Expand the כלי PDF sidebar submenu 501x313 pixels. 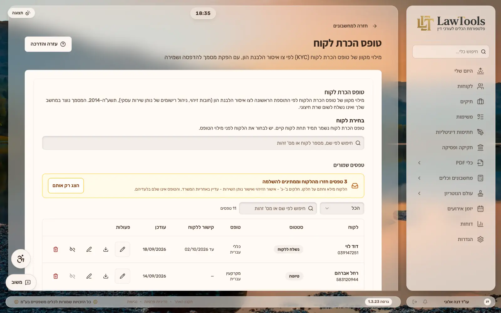click(419, 163)
